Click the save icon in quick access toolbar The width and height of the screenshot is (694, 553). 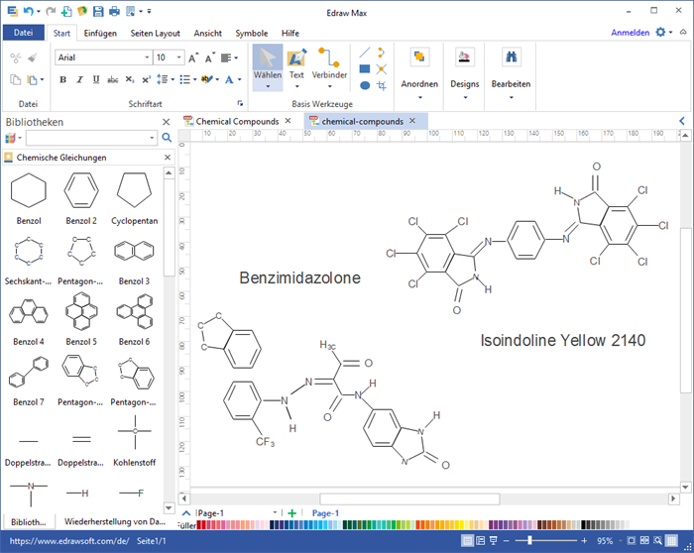point(96,11)
